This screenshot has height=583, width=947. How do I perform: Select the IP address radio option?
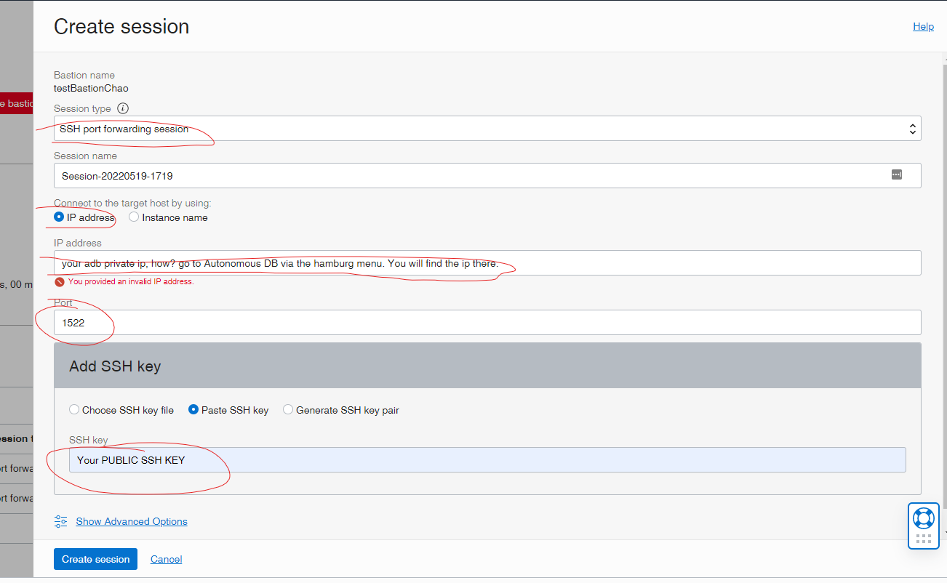coord(59,217)
